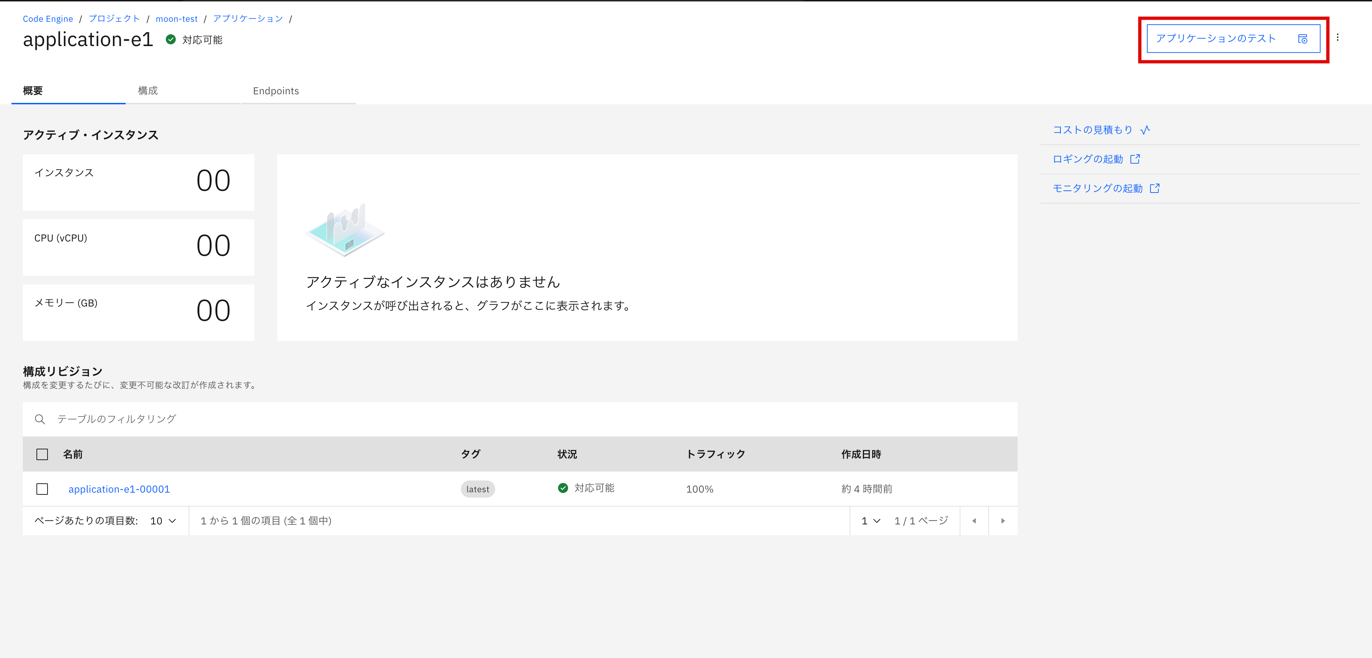Open the overflow menu beside the test button
This screenshot has width=1372, height=658.
(1338, 38)
